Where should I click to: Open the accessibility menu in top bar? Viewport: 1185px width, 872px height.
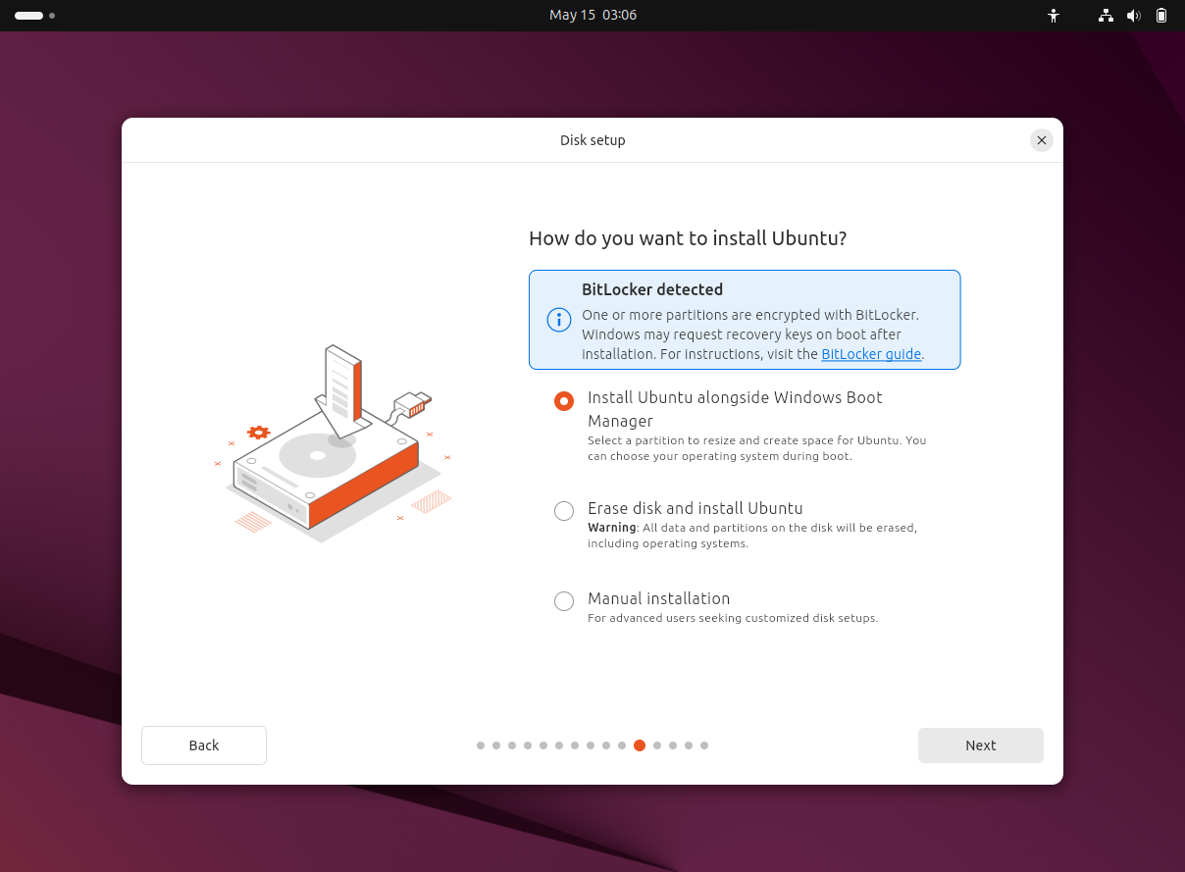point(1054,16)
